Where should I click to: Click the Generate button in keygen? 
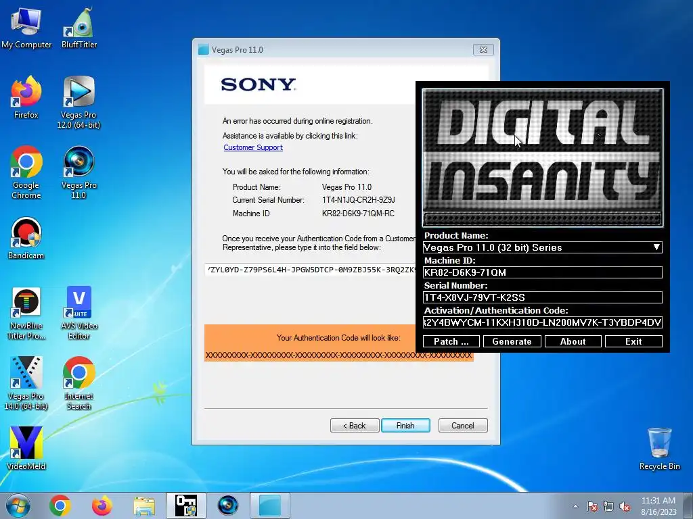[x=512, y=341]
